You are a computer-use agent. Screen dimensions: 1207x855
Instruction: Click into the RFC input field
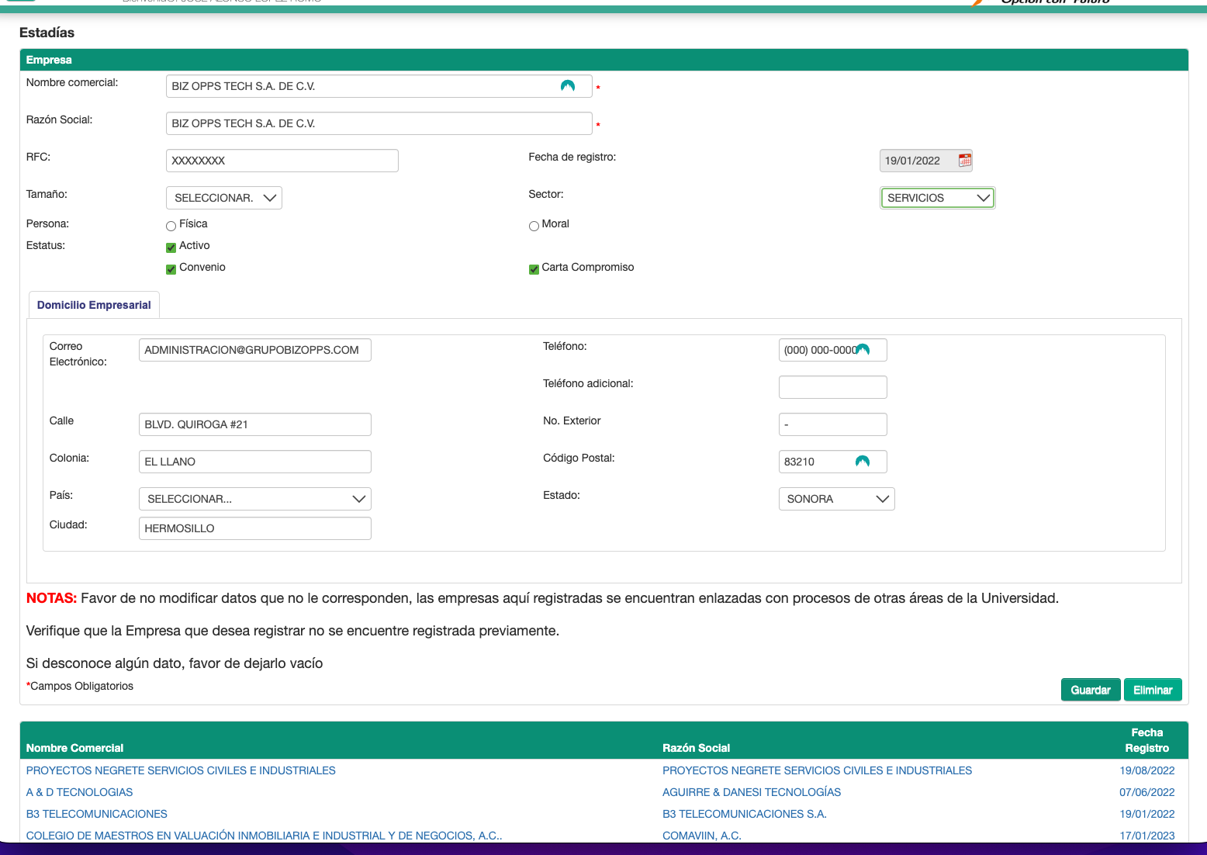click(x=282, y=161)
